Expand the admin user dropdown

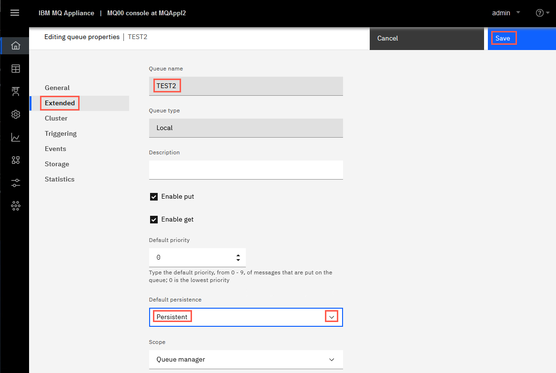coord(505,13)
